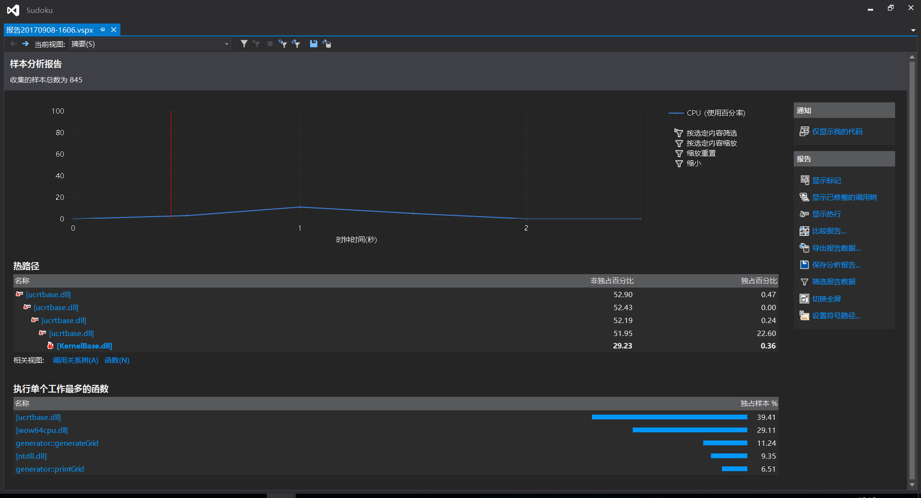921x498 pixels.
Task: Click 保存分析报告... link
Action: (836, 265)
